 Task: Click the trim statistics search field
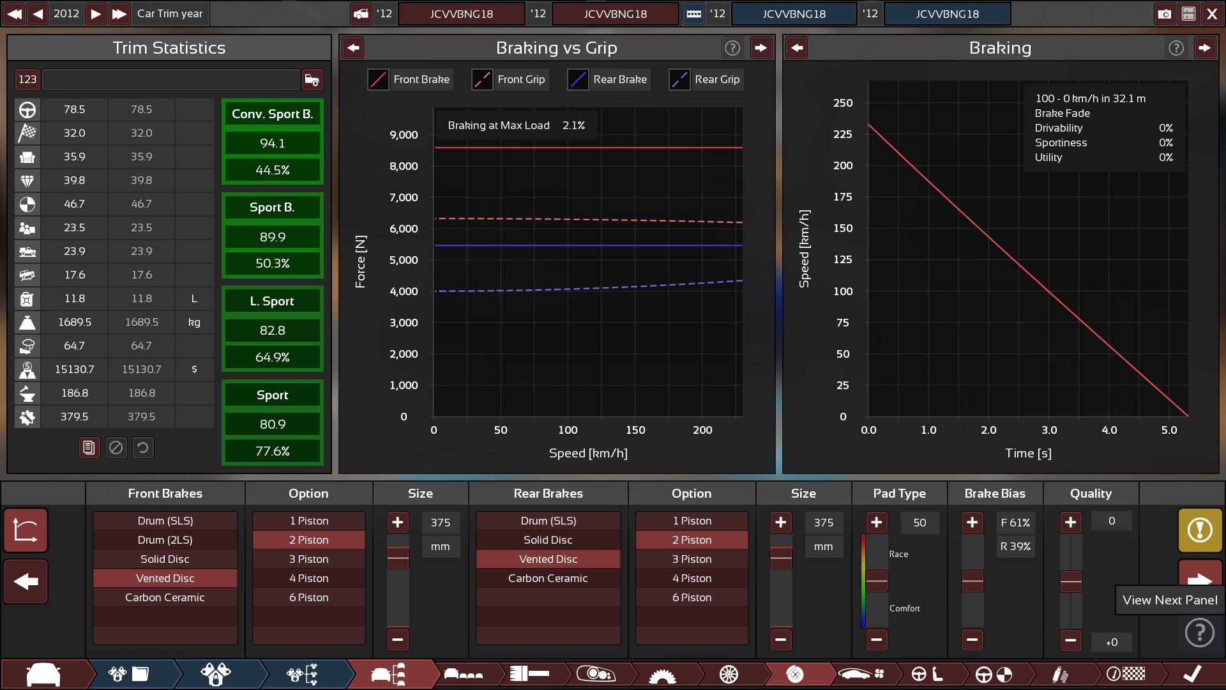click(x=170, y=79)
